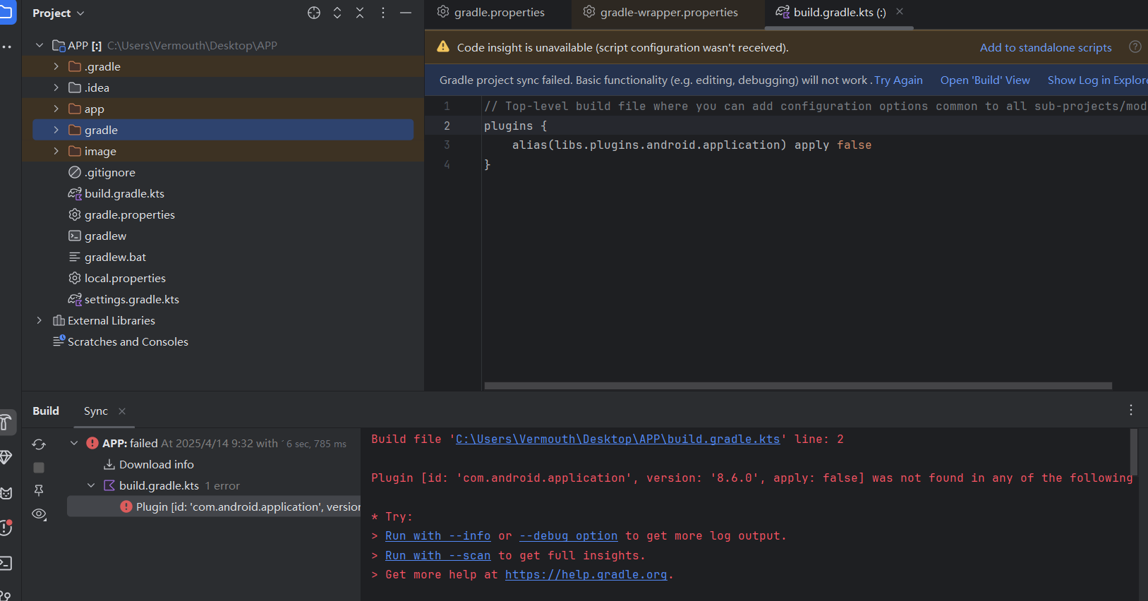Open the Build hammer tool window icon
1148x601 pixels.
click(x=6, y=423)
